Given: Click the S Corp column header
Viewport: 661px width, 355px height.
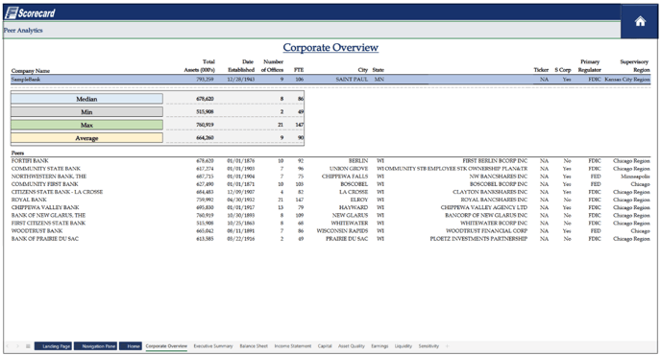Looking at the screenshot, I should [563, 70].
